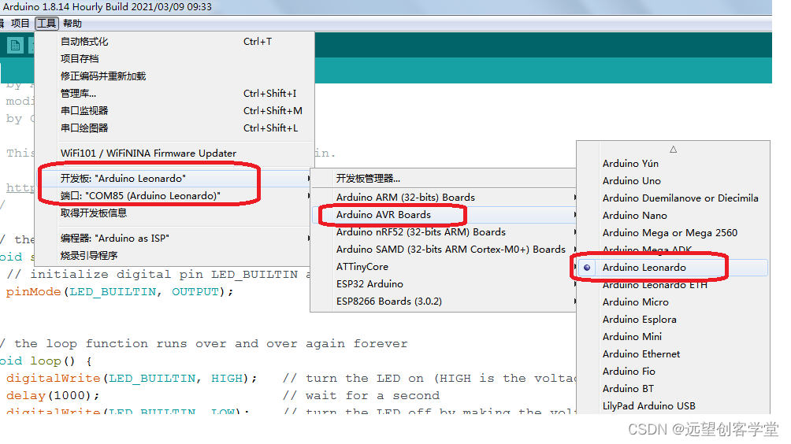This screenshot has width=791, height=444.
Task: Open the 帮助 menu
Action: point(72,23)
